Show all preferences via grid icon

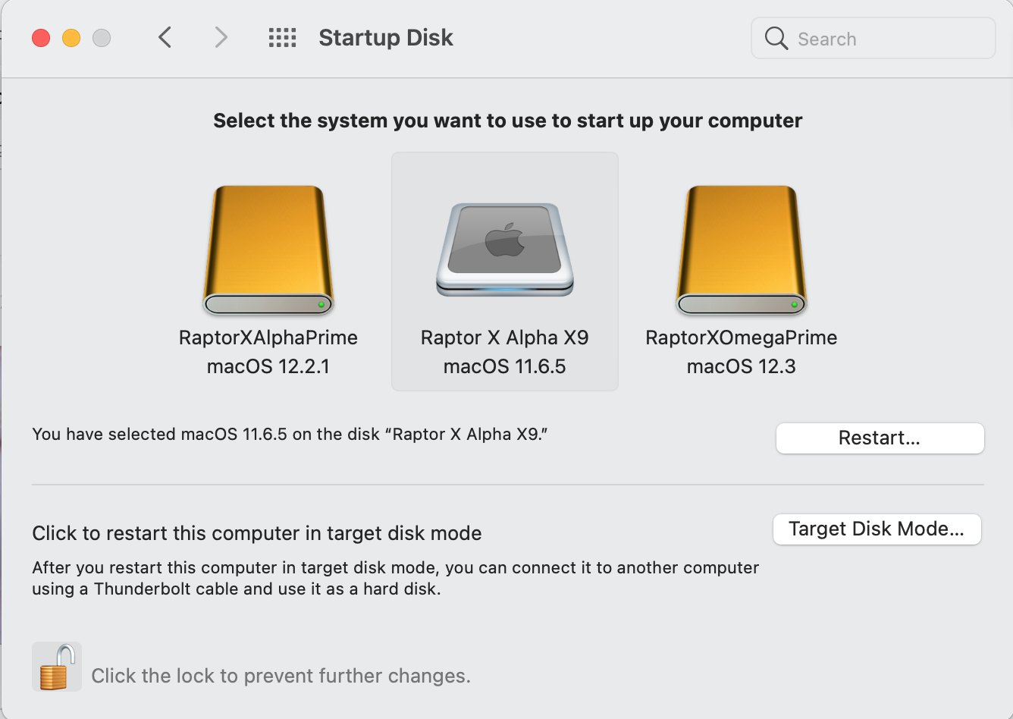tap(282, 37)
